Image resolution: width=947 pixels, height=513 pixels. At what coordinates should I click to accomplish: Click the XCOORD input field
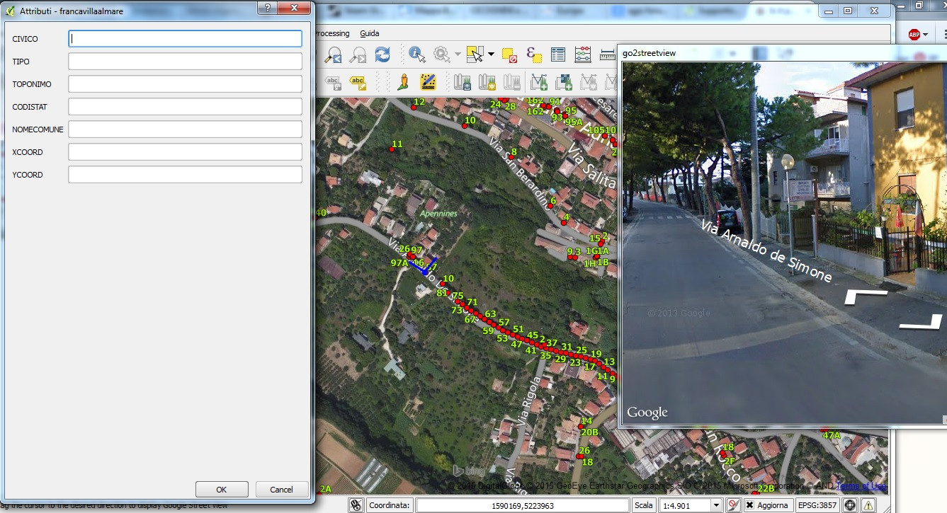click(186, 152)
